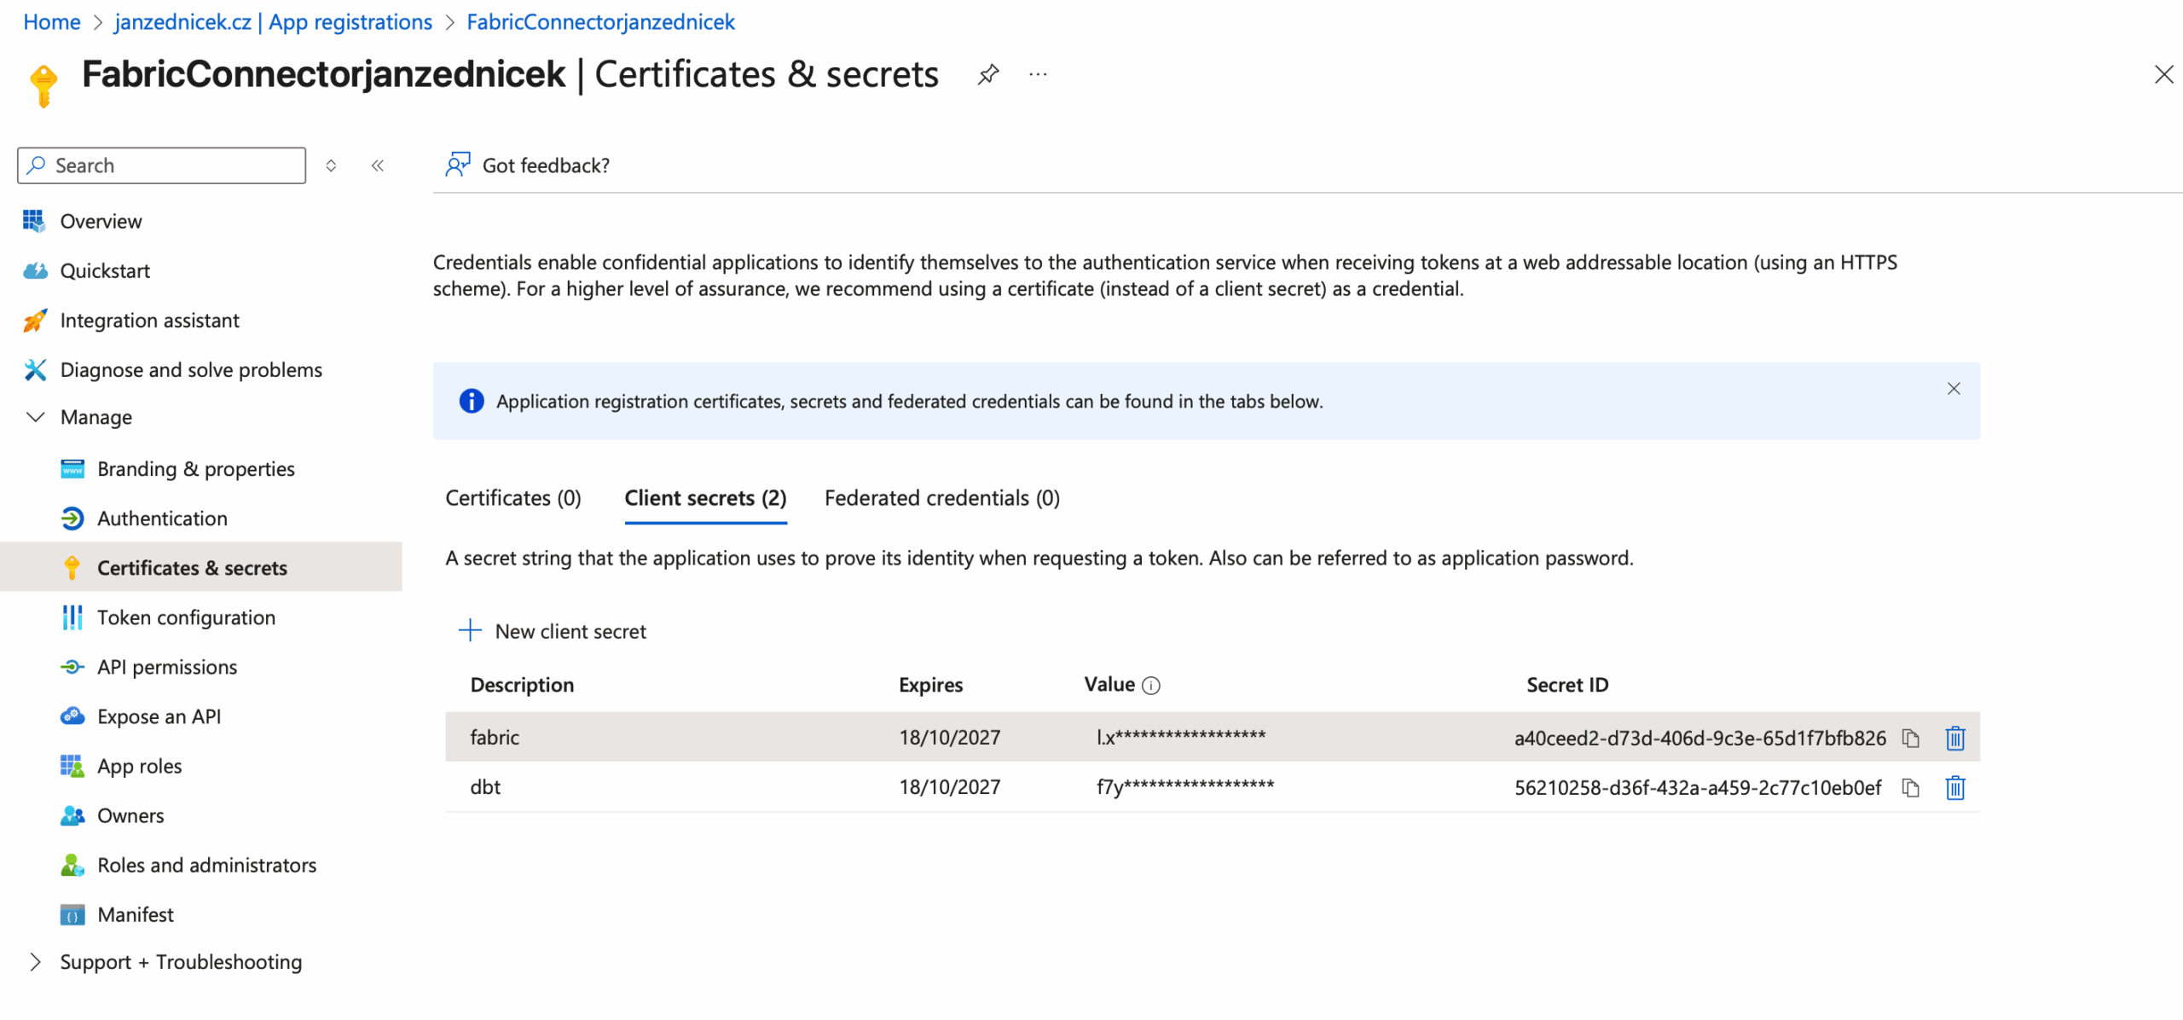Open the Federated credentials (0) tab
Screen dimensions: 2183x1020
tap(941, 498)
